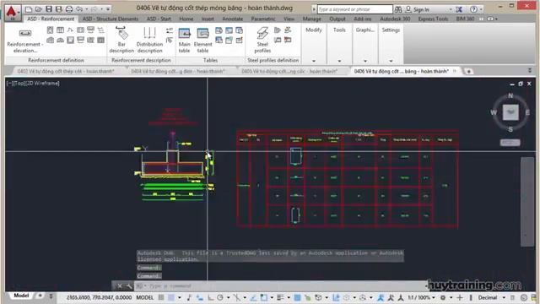The image size is (540, 304).
Task: Click the Sign In button
Action: [x=418, y=9]
